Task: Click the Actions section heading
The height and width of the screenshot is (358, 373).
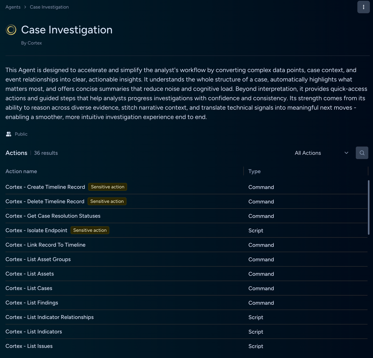Action: (x=16, y=153)
